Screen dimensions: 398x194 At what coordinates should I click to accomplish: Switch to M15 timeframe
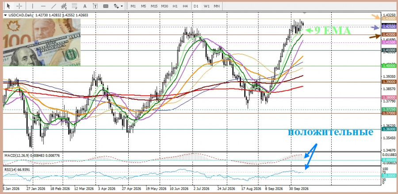[x=154, y=6]
